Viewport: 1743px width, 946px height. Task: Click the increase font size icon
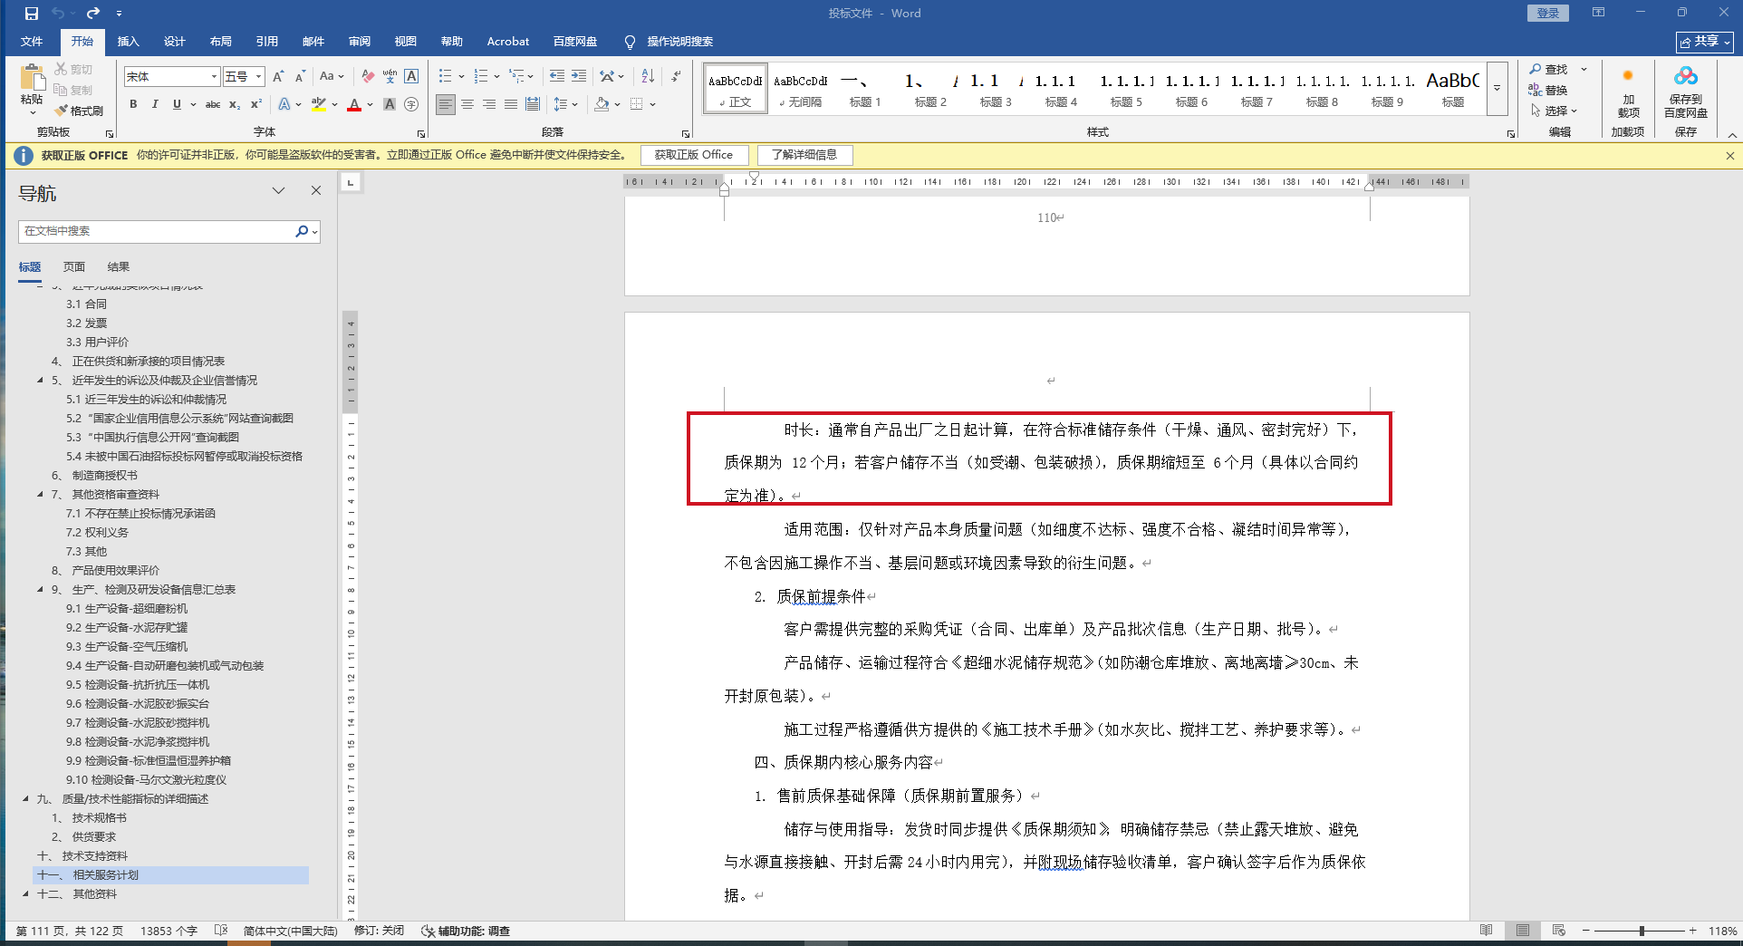(278, 77)
